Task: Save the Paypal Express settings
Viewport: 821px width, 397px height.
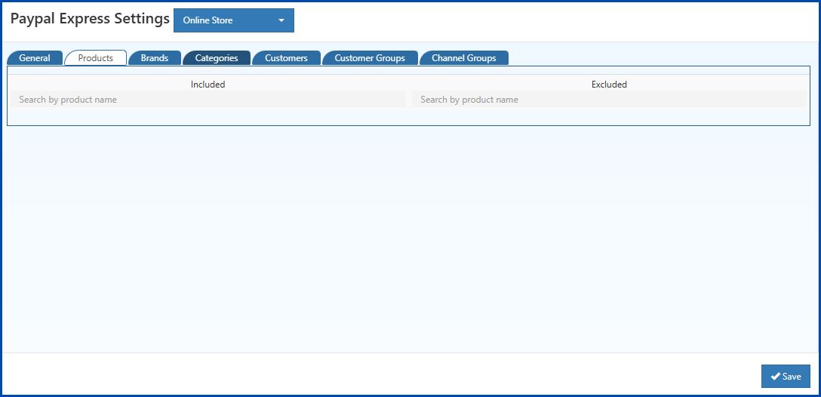Action: [x=786, y=376]
